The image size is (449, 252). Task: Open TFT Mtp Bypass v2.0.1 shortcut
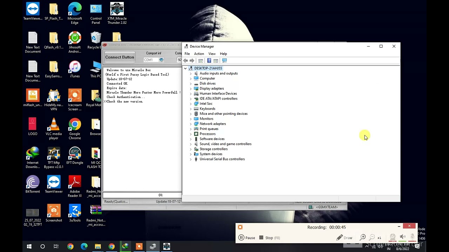(x=54, y=158)
